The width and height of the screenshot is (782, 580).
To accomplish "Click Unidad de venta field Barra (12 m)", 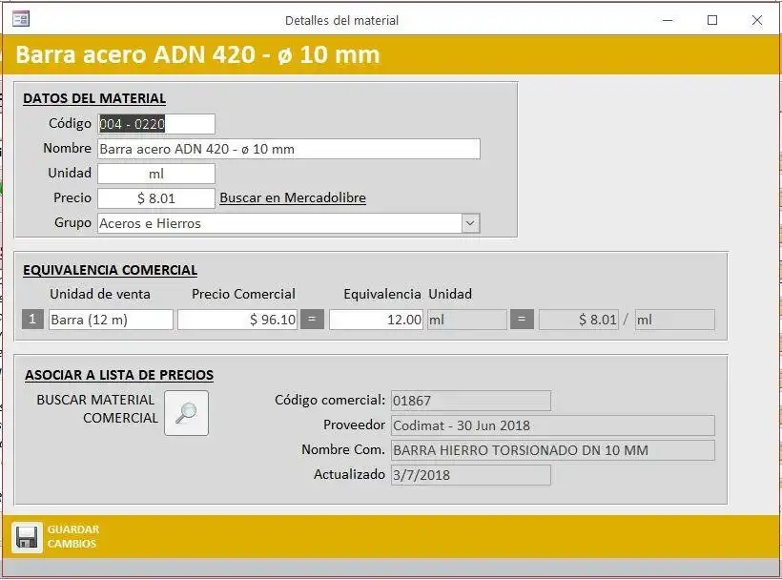I will click(111, 320).
